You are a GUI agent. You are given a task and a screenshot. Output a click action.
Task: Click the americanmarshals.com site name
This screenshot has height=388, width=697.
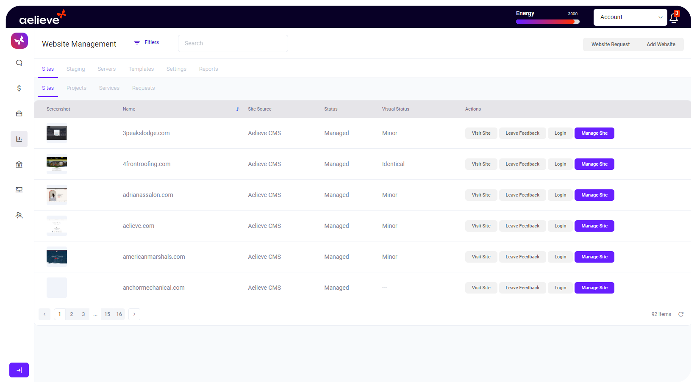tap(154, 257)
